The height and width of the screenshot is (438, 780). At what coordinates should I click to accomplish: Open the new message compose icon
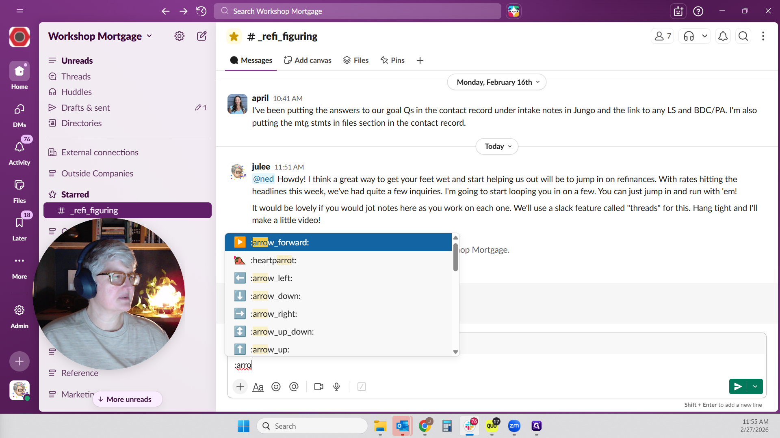pyautogui.click(x=202, y=36)
